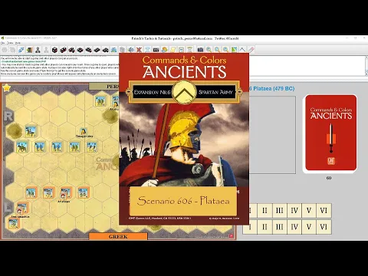This screenshot has width=368, height=276.
Task: Click top-row victory banner button VI
Action: (x=324, y=211)
